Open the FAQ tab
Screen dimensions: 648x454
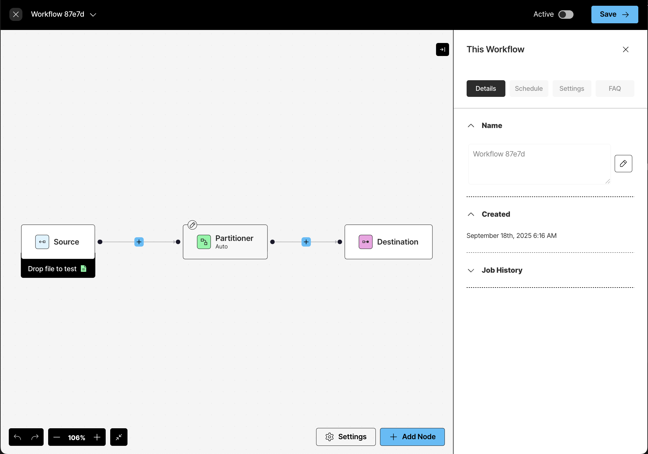tap(615, 88)
